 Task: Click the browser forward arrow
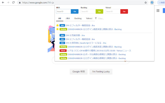8,3
